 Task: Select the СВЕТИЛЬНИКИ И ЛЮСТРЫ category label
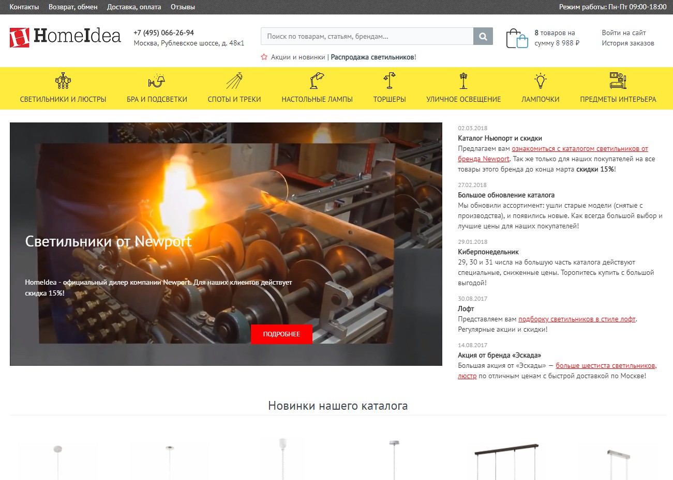[63, 99]
